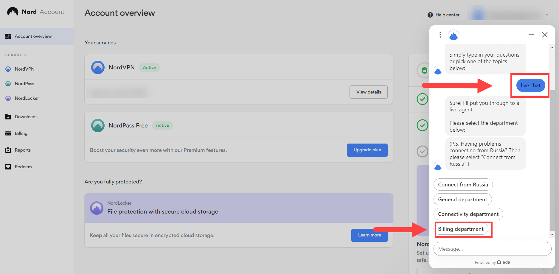Screen dimensions: 559x274
Task: Click the SERVICES sidebar section label
Action: [16, 55]
